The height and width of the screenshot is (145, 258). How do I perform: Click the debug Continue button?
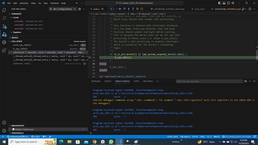point(120,9)
